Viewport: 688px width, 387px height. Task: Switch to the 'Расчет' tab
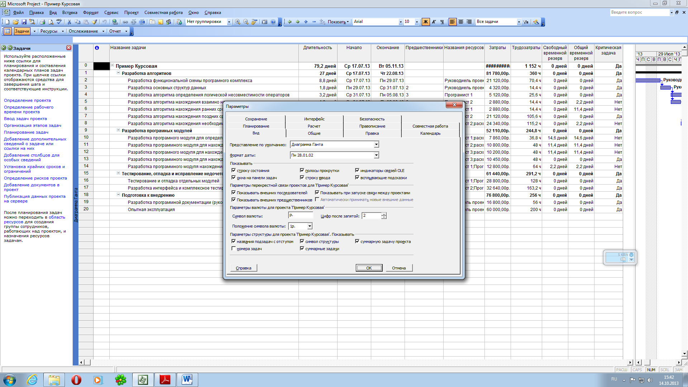(314, 126)
